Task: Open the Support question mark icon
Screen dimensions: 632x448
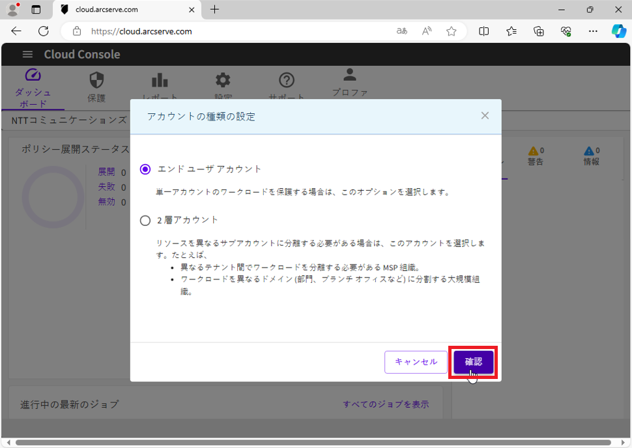Action: (287, 80)
